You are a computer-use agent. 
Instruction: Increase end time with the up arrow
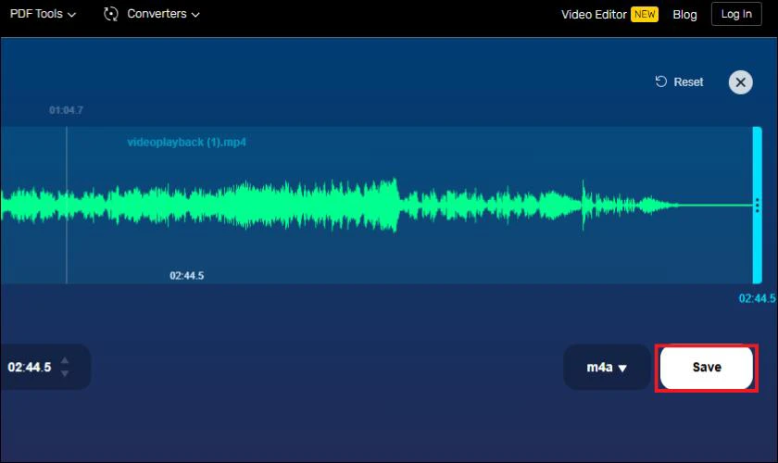tap(65, 361)
